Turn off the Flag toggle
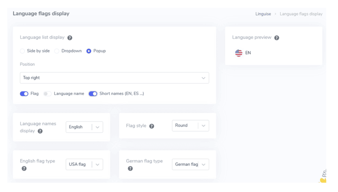This screenshot has width=338, height=192. pos(24,94)
